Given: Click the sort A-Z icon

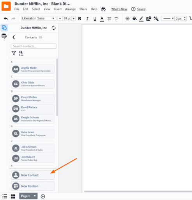Looking at the screenshot, I should (21, 53).
